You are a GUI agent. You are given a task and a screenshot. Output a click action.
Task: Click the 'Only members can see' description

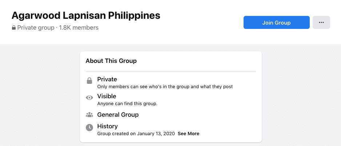(x=165, y=87)
